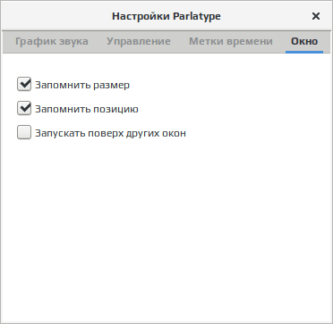This screenshot has height=324, width=333.
Task: Open the Управление tab
Action: coord(139,41)
